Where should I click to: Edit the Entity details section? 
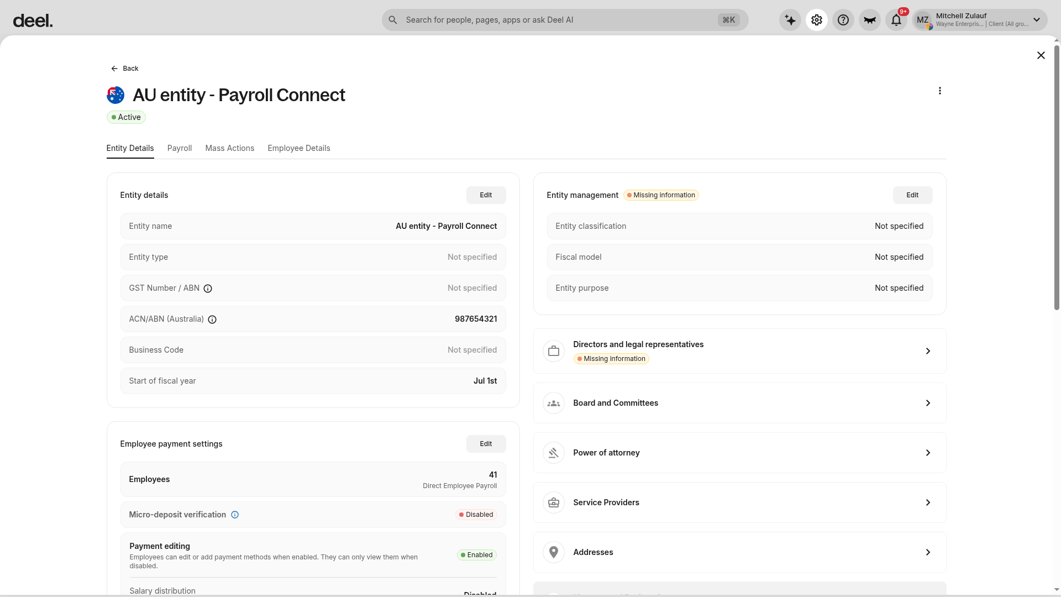coord(486,195)
